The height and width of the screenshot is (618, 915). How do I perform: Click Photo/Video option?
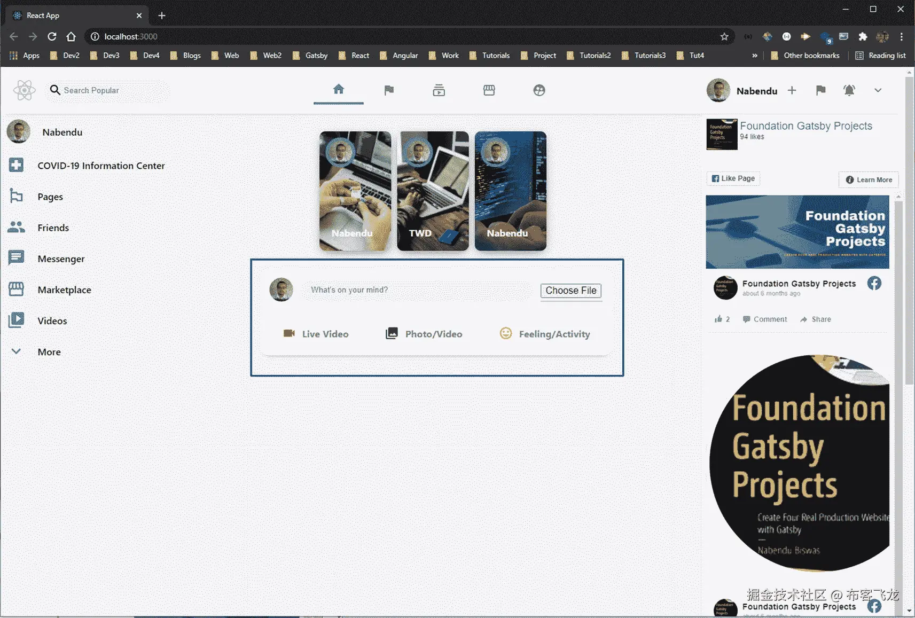424,334
